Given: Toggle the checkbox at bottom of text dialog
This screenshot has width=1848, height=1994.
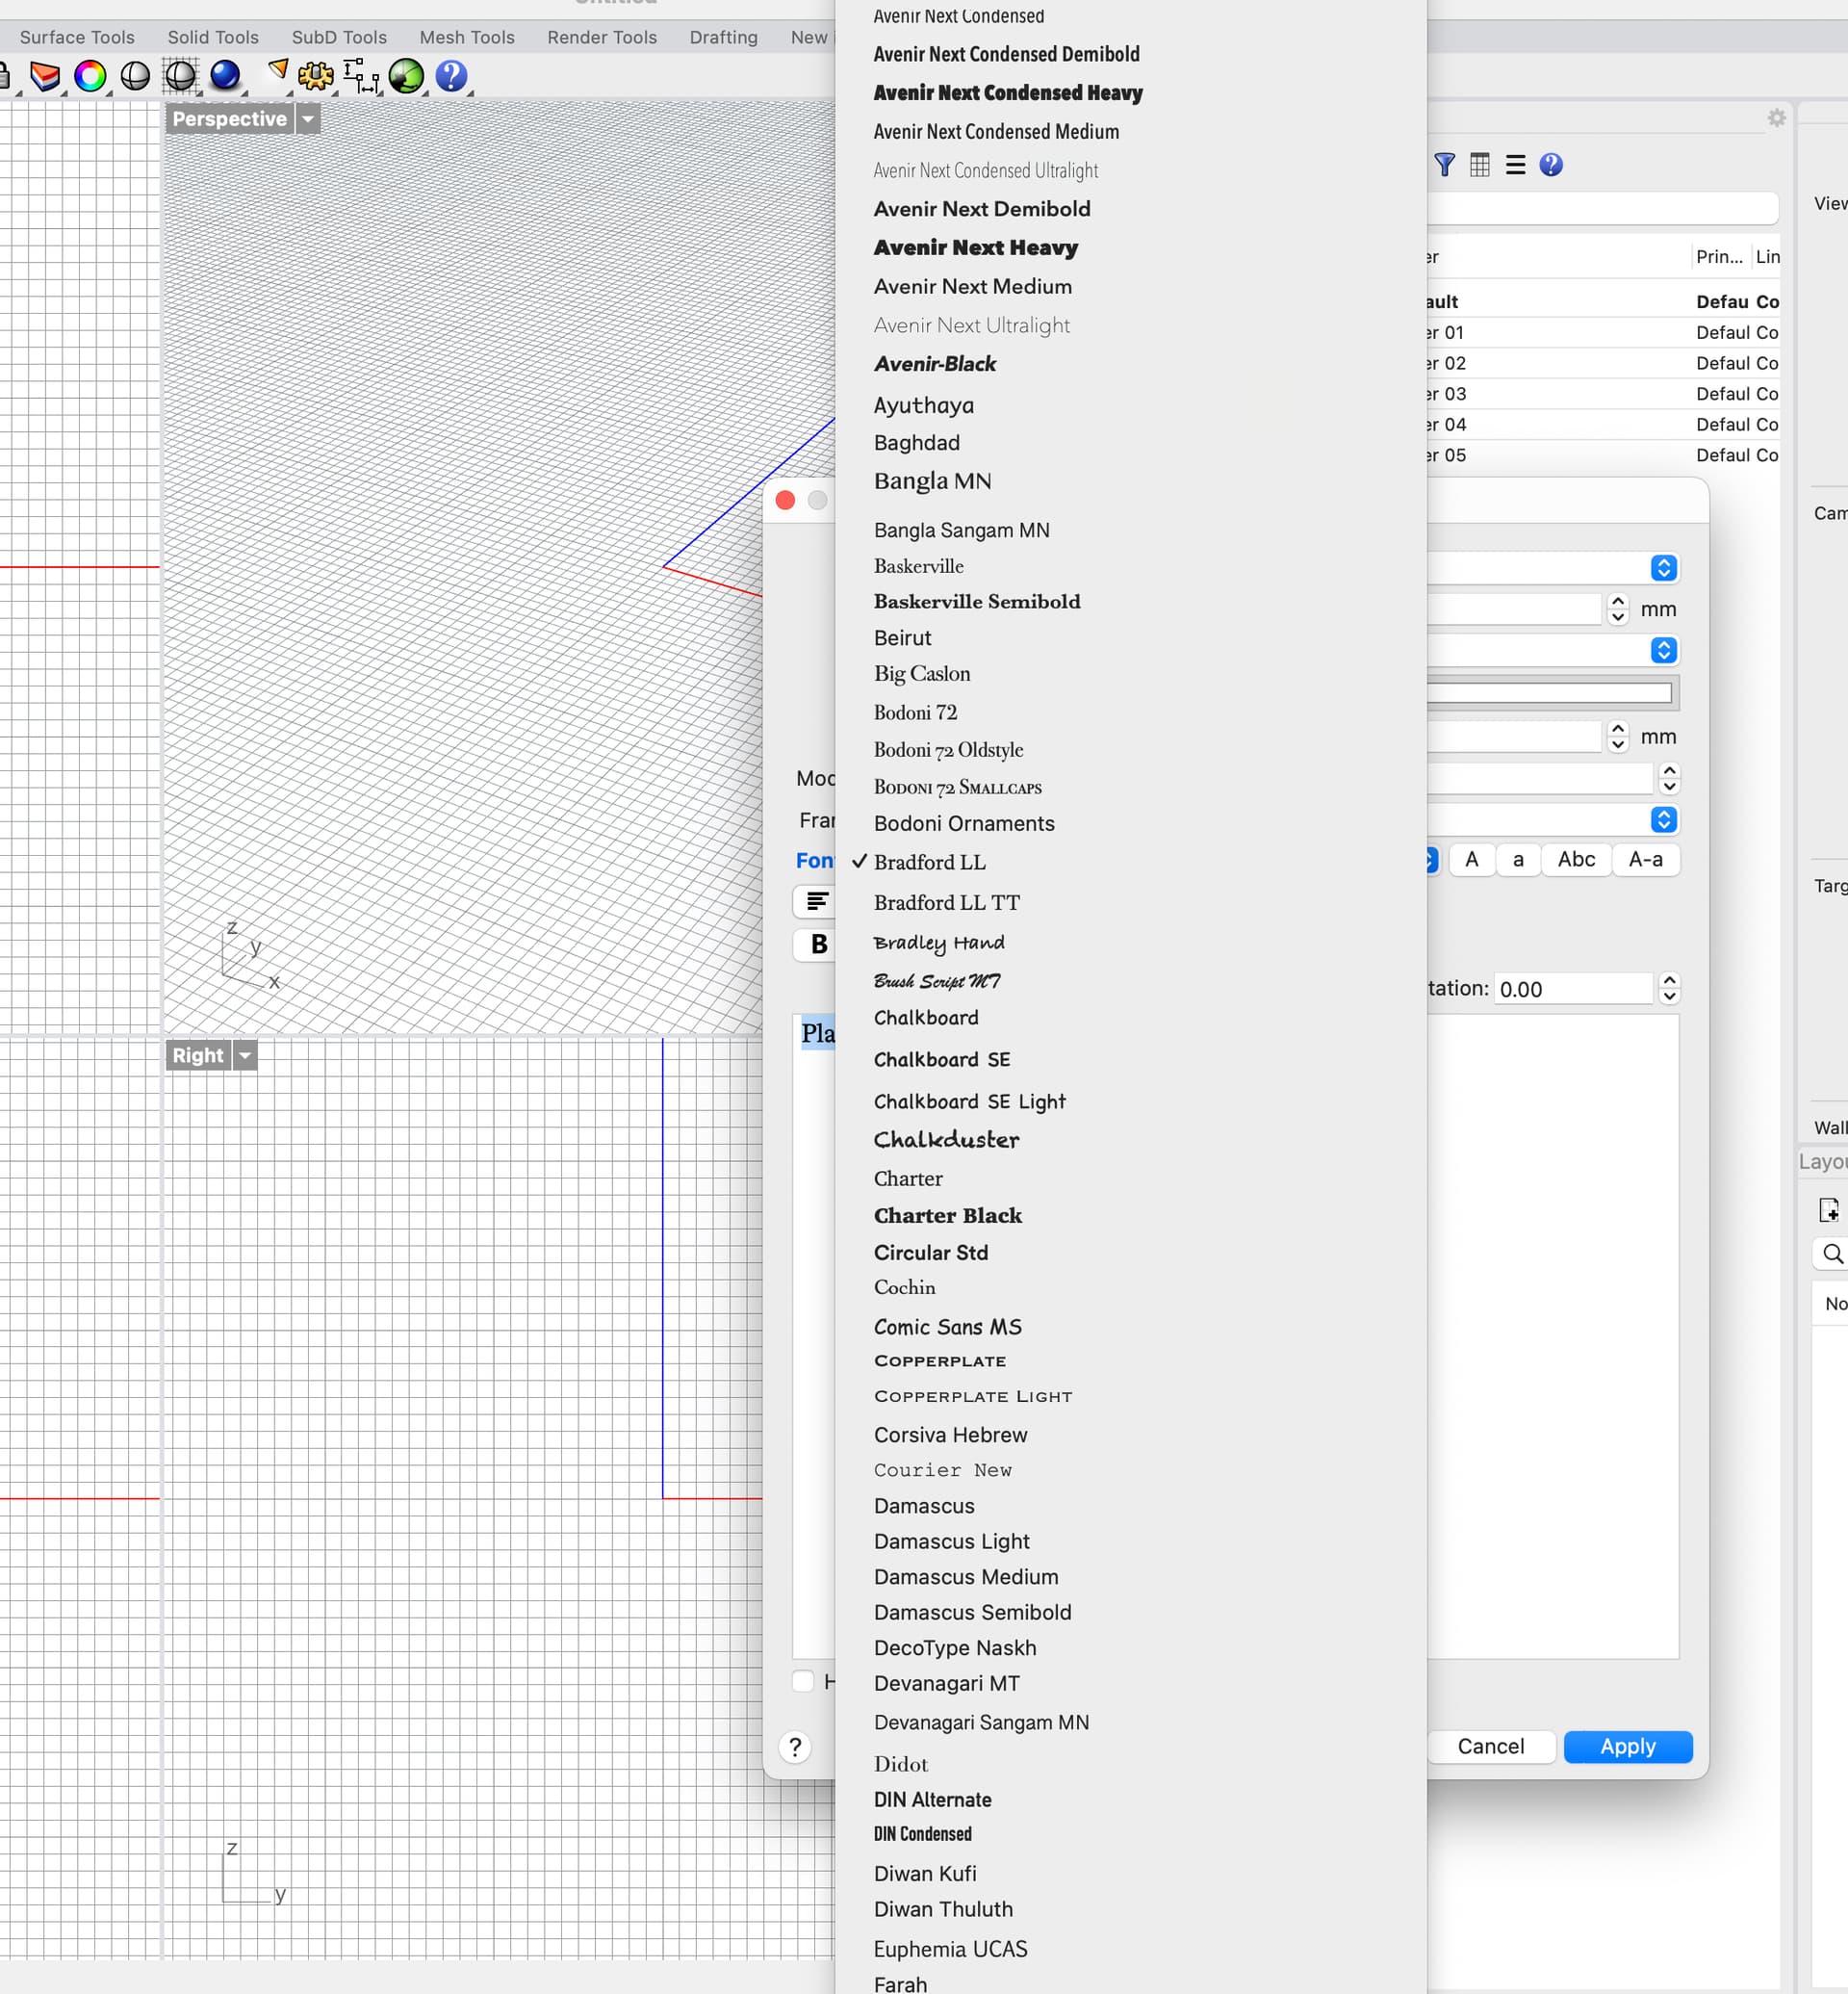Looking at the screenshot, I should click(x=803, y=1681).
